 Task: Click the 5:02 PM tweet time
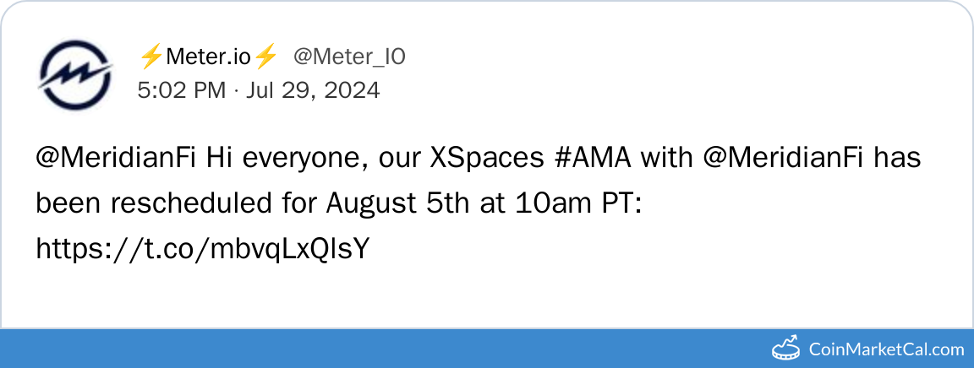pyautogui.click(x=180, y=89)
